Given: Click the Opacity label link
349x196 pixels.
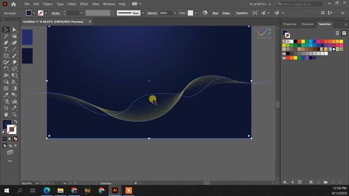Looking at the screenshot, I should tap(152, 13).
